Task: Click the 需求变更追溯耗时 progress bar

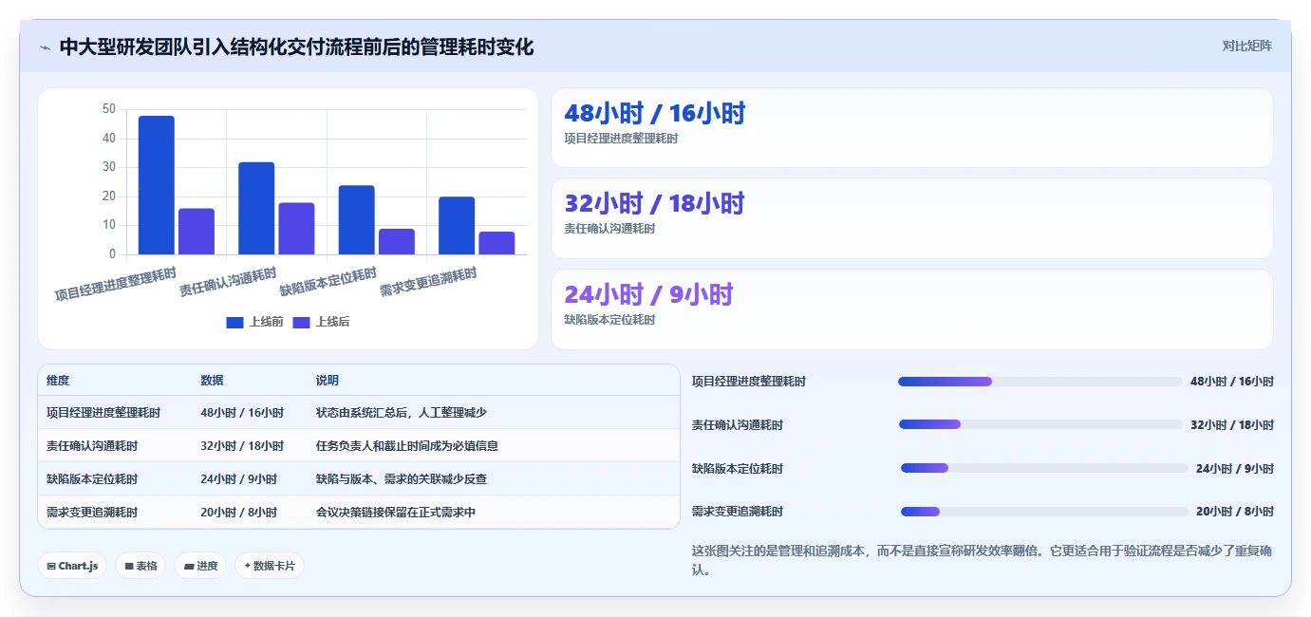Action: pyautogui.click(x=1044, y=512)
